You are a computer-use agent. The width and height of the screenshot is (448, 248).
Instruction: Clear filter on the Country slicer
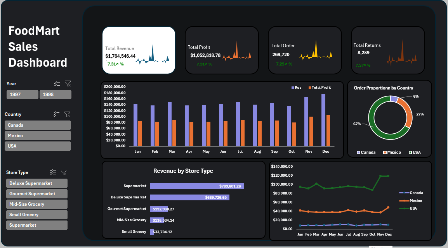67,114
